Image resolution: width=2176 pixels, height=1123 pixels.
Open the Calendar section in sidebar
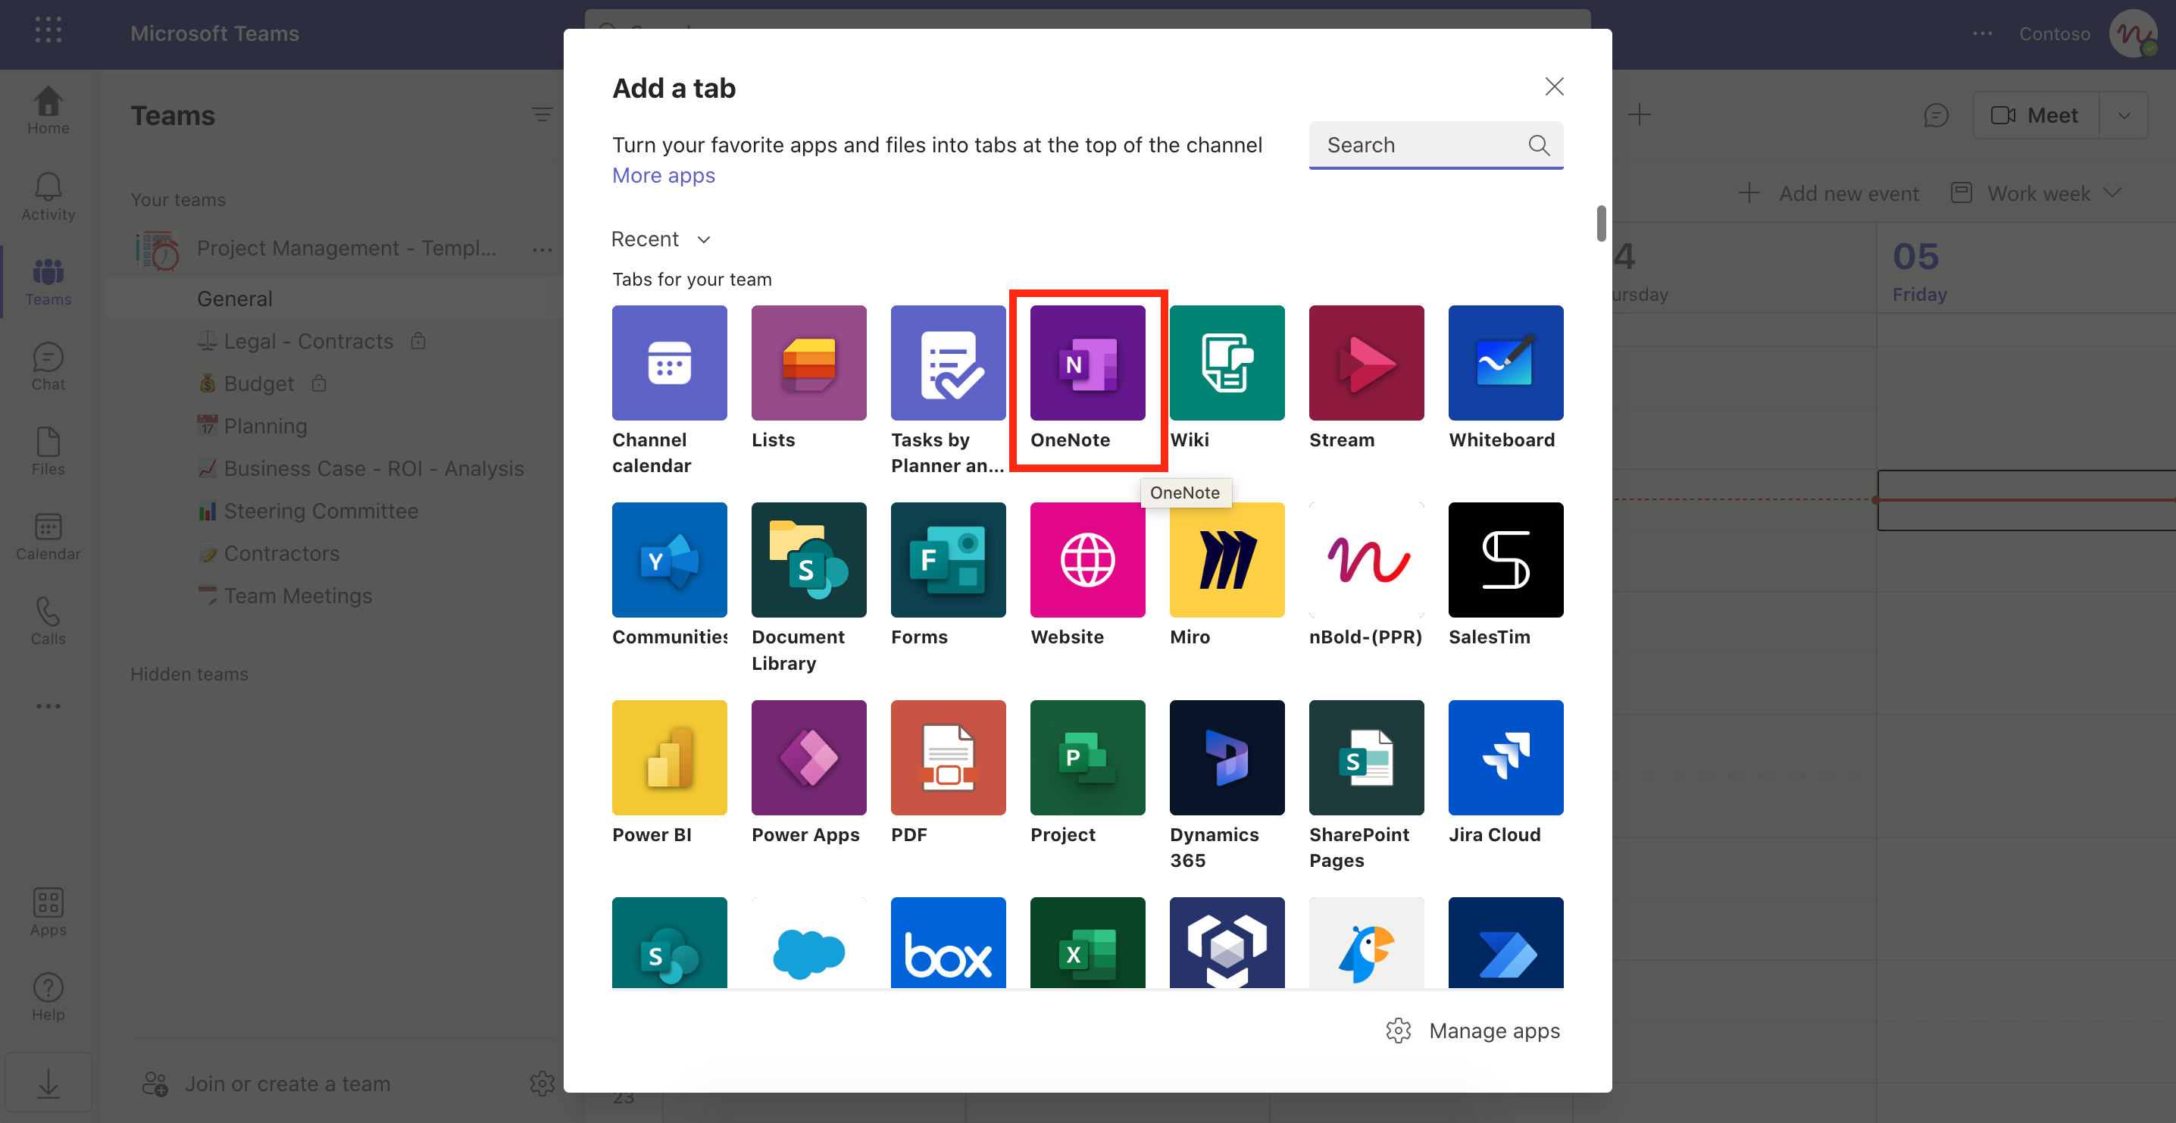tap(48, 536)
